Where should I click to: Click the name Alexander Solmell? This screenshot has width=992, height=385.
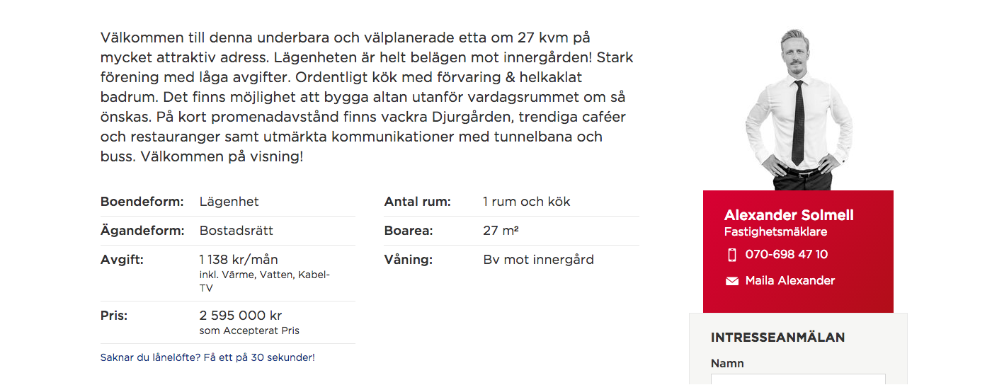(789, 215)
